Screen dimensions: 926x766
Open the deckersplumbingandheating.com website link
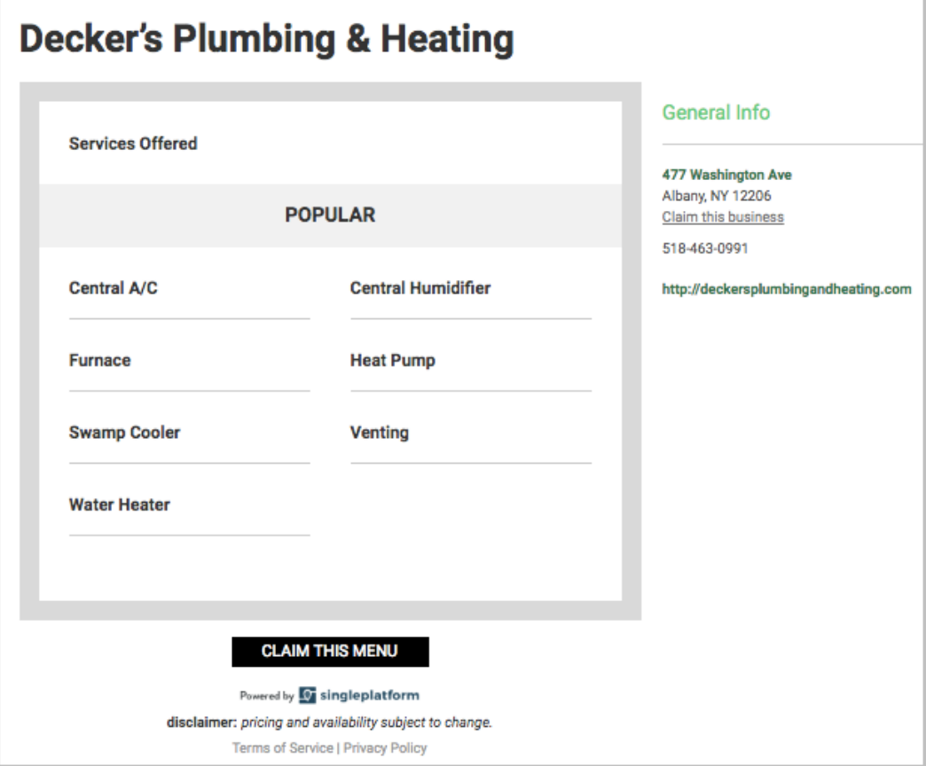(787, 289)
